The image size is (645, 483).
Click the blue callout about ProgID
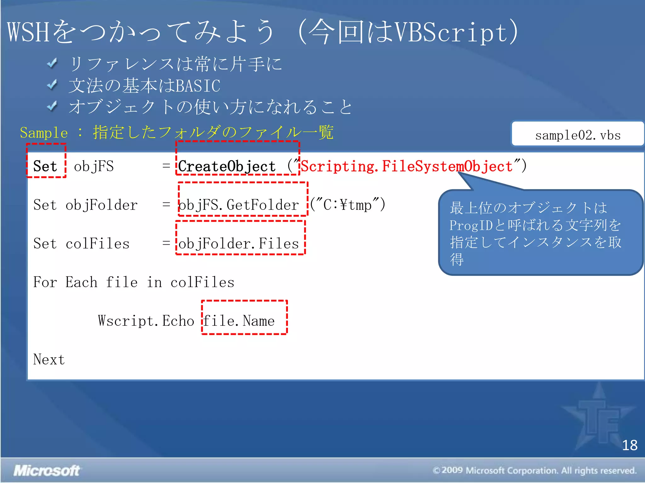540,232
